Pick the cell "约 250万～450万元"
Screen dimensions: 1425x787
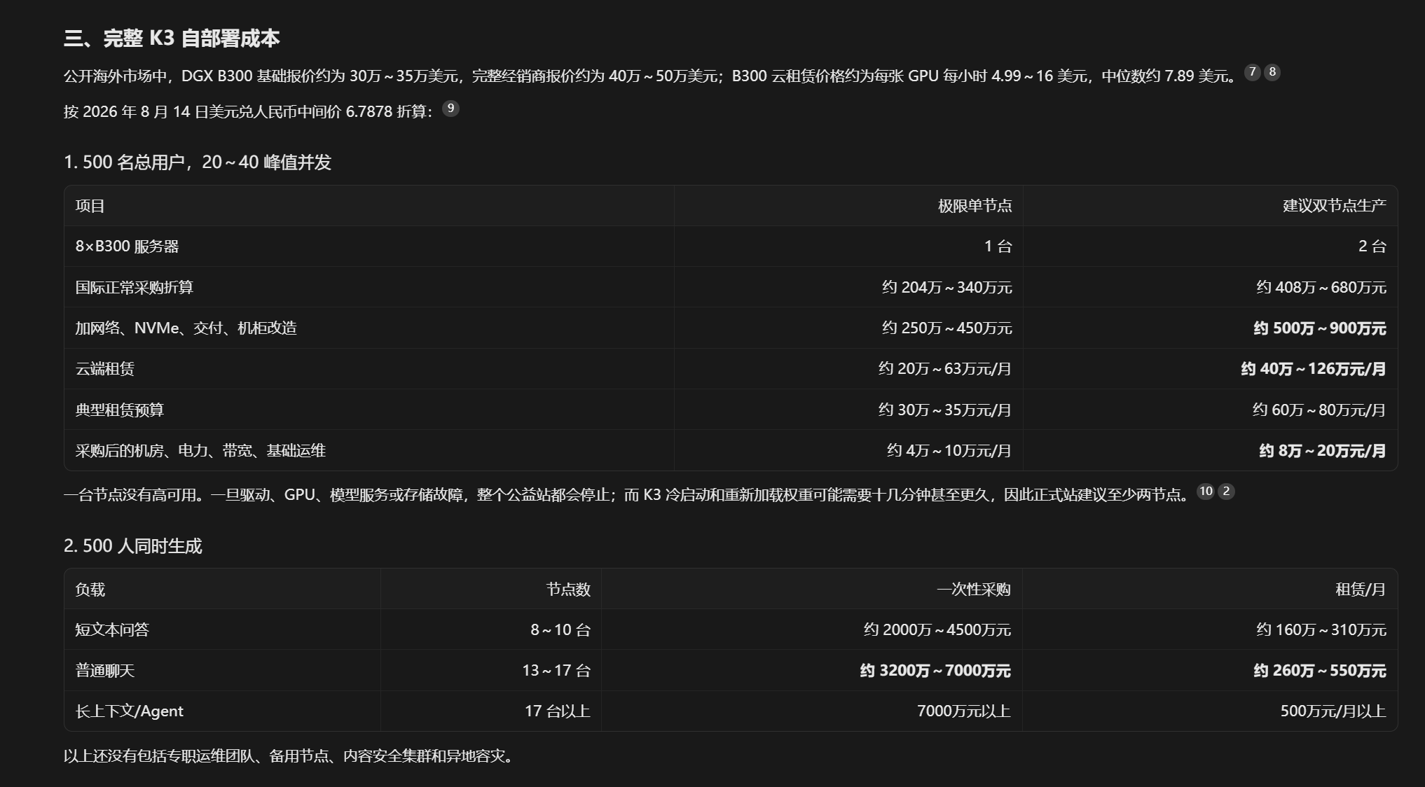[947, 328]
